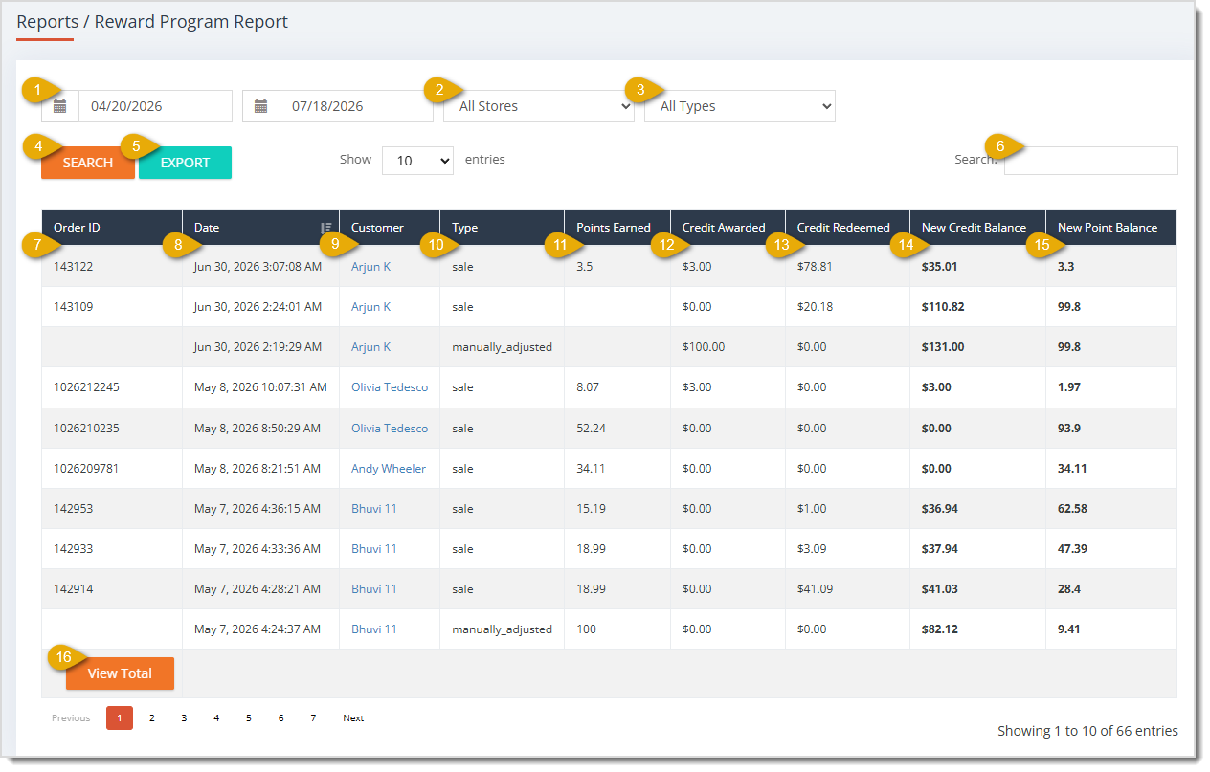Click the EXPORT button

(185, 163)
